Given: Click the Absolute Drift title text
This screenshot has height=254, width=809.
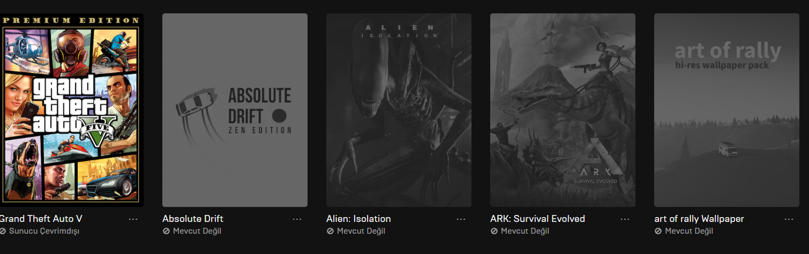Looking at the screenshot, I should coord(193,219).
